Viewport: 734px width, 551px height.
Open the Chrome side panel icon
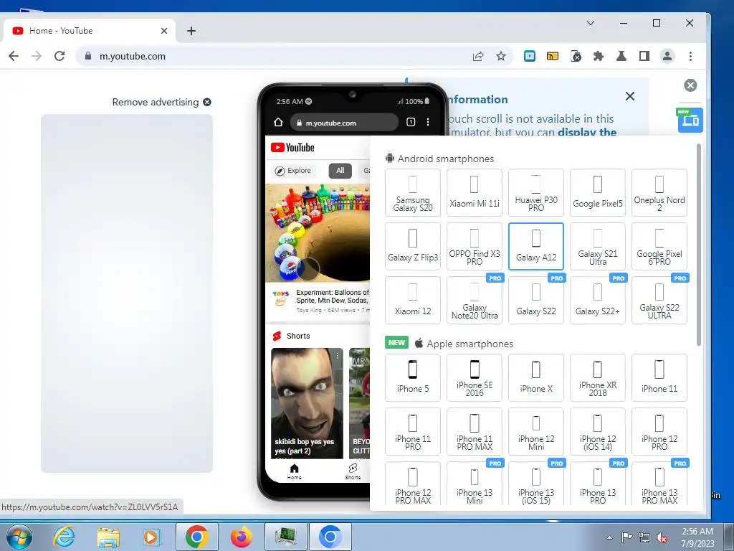click(x=644, y=56)
